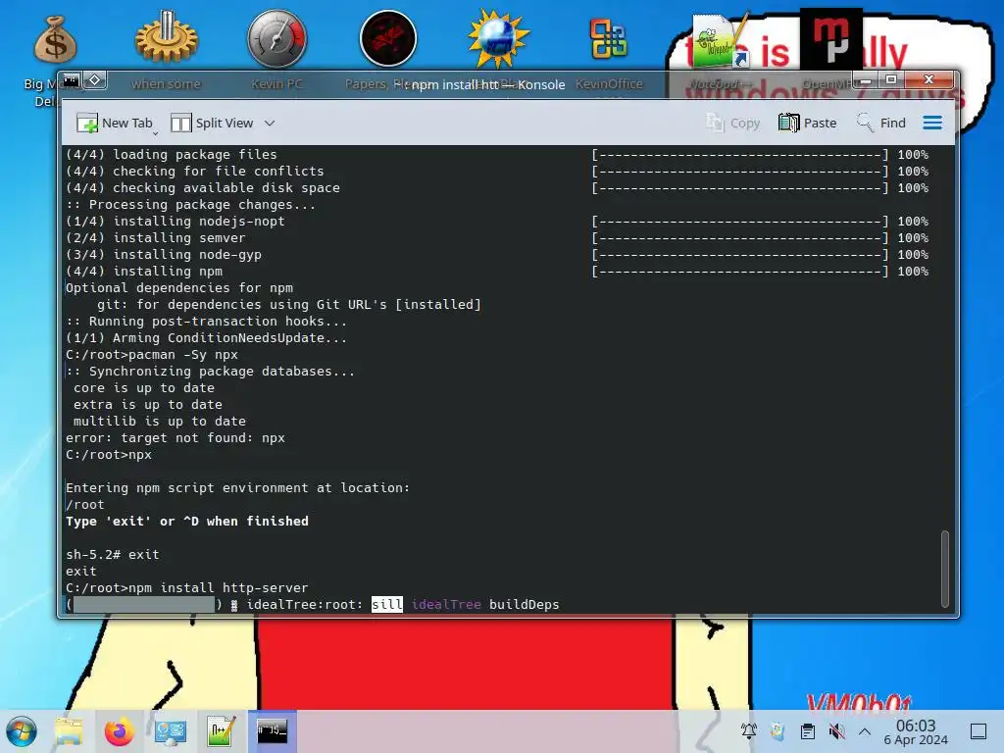Open the Papers, Please desktop icon
Viewport: 1004px width, 753px height.
point(388,38)
